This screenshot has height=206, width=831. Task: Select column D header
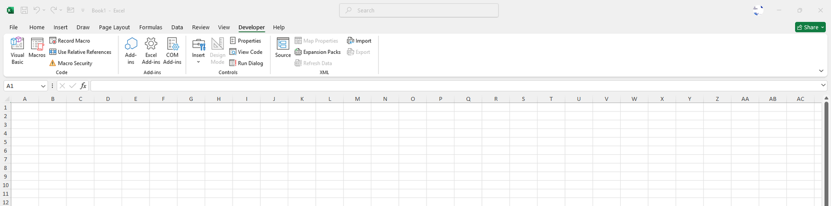click(108, 99)
